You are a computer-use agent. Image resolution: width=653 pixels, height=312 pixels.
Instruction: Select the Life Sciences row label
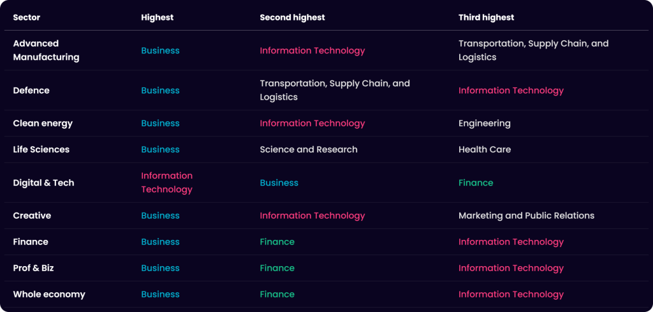click(41, 149)
